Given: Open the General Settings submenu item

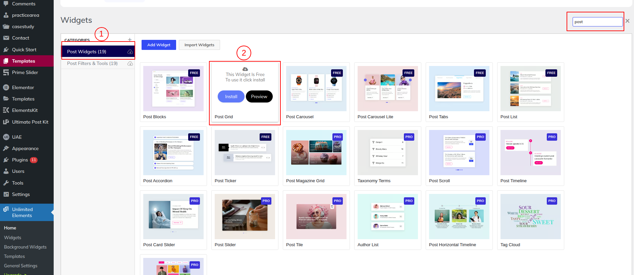Looking at the screenshot, I should coord(21,266).
